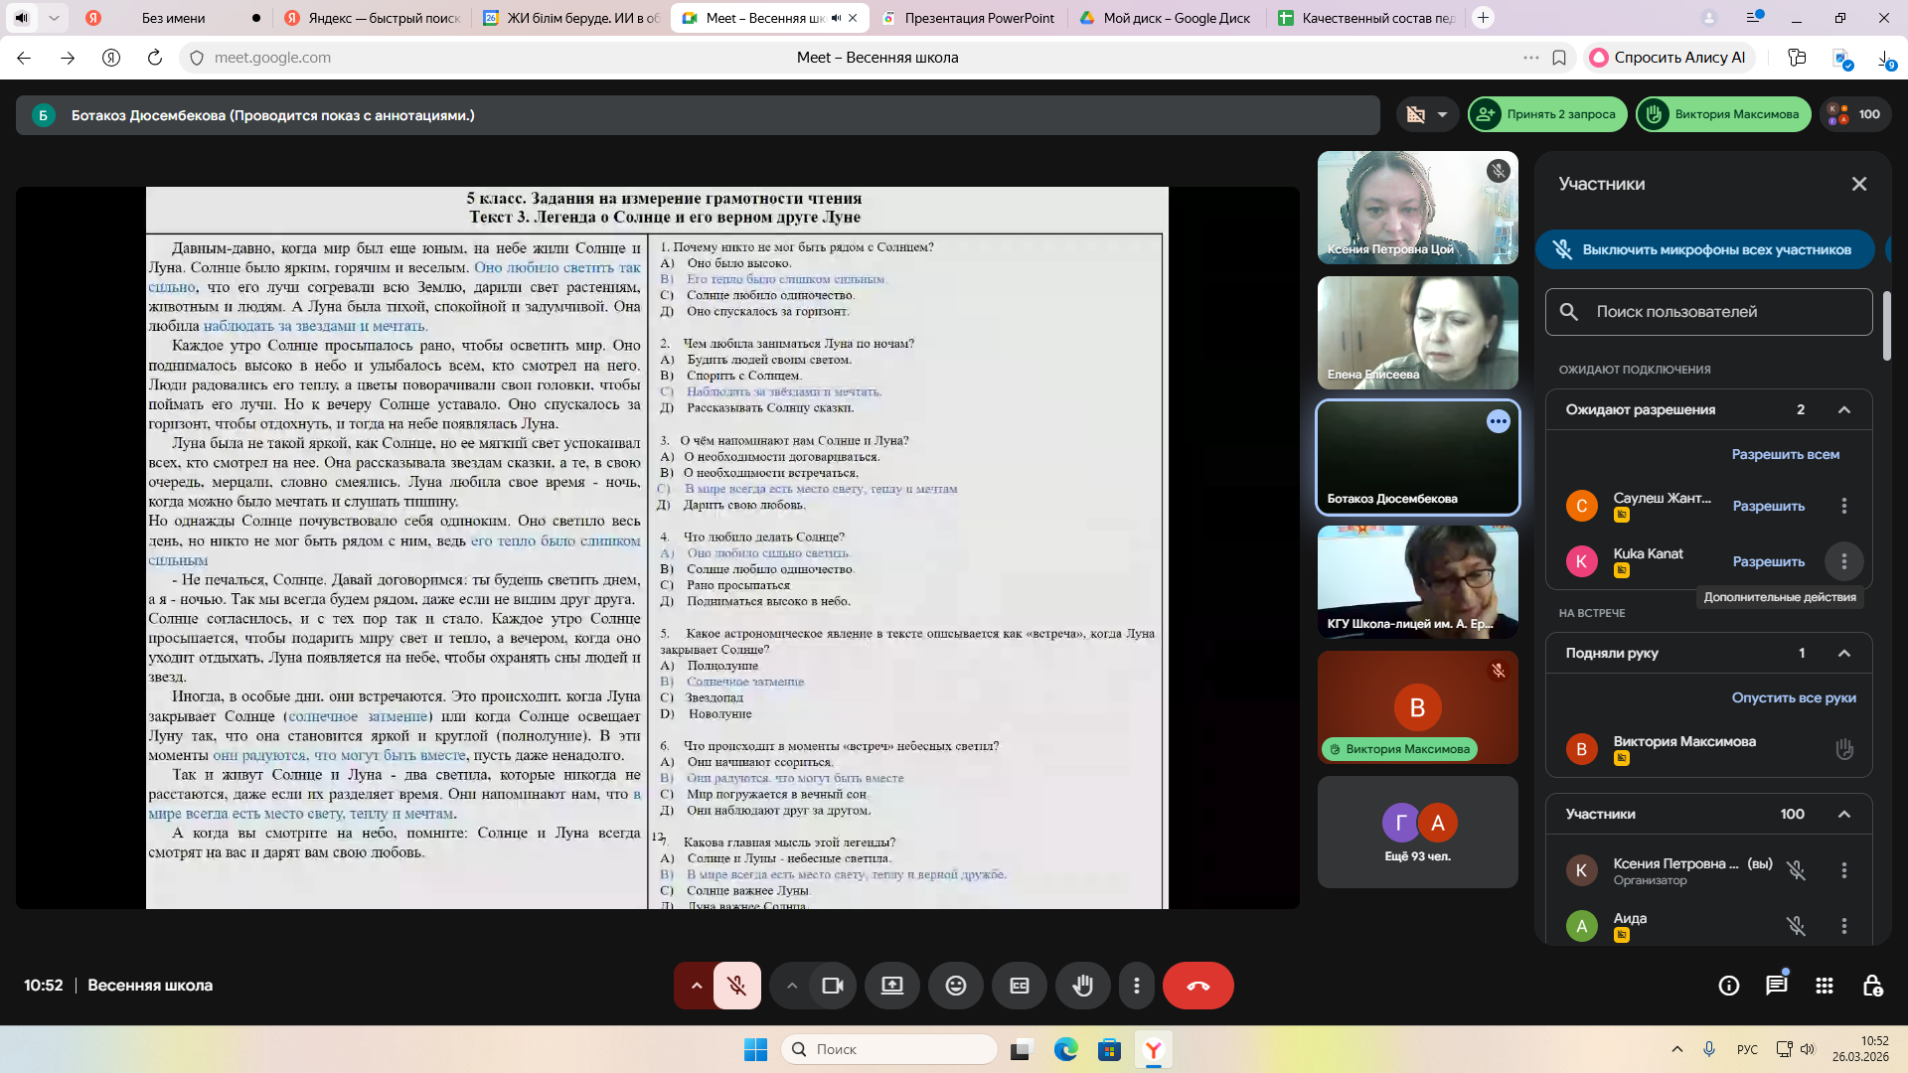Click 'Разрешить всем' link
This screenshot has height=1073, width=1908.
tap(1785, 454)
